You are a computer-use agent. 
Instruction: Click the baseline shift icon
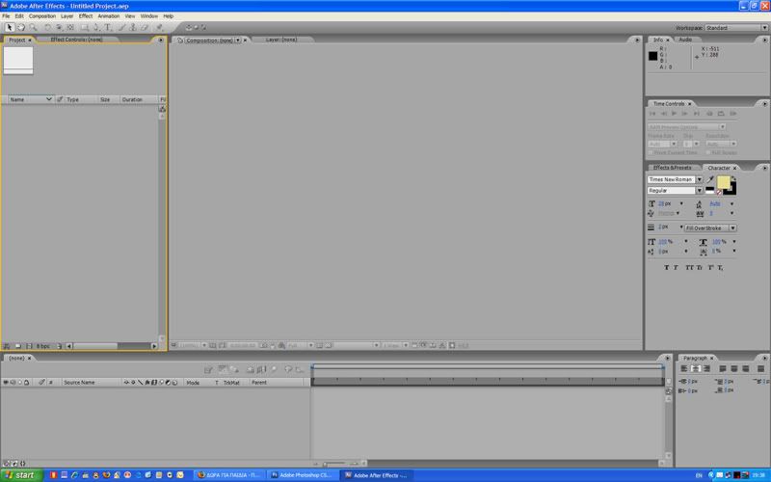pos(651,252)
